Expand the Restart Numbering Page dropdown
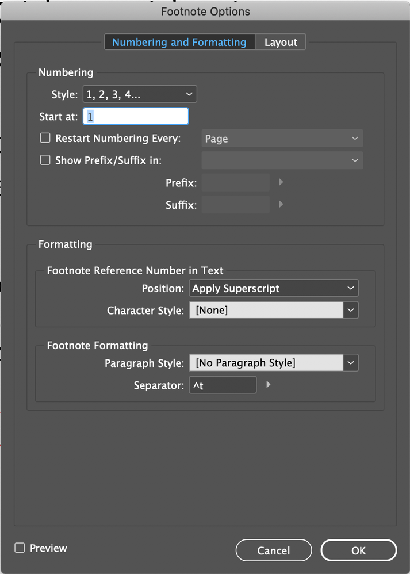The width and height of the screenshot is (410, 574). coord(282,139)
